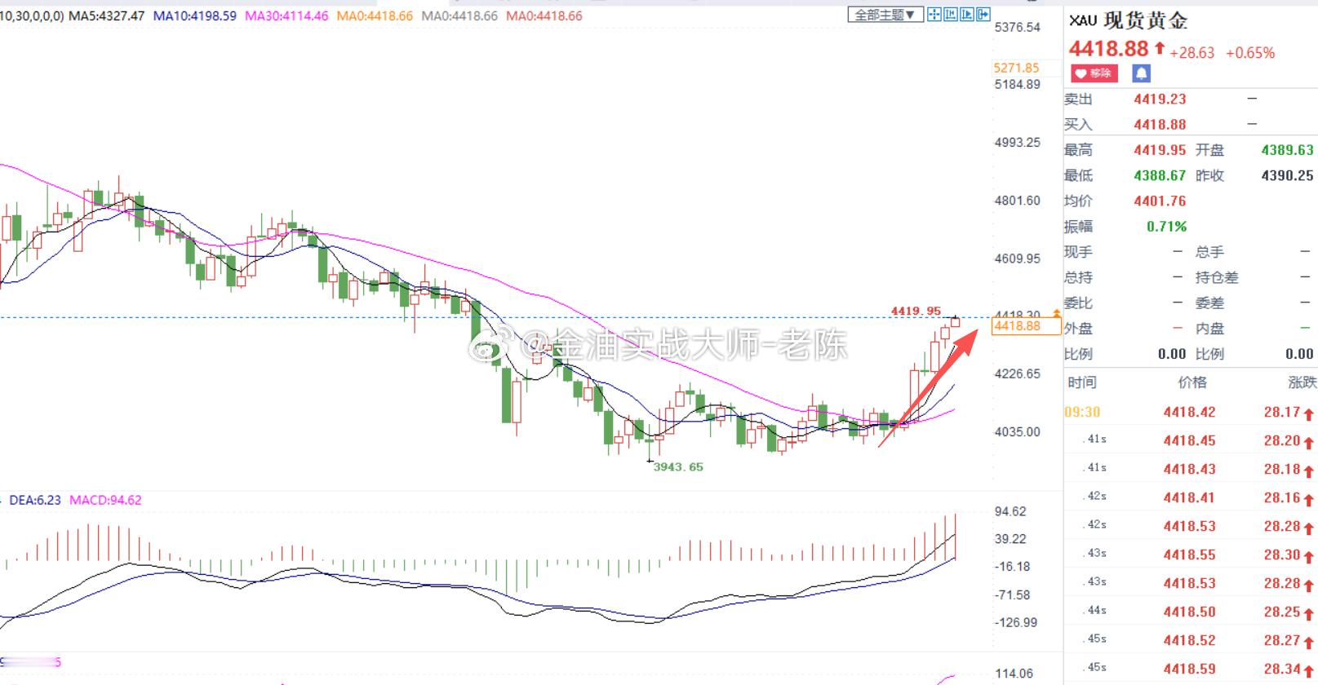Open the 全部主题 dropdown
1318x685 pixels.
click(x=885, y=14)
